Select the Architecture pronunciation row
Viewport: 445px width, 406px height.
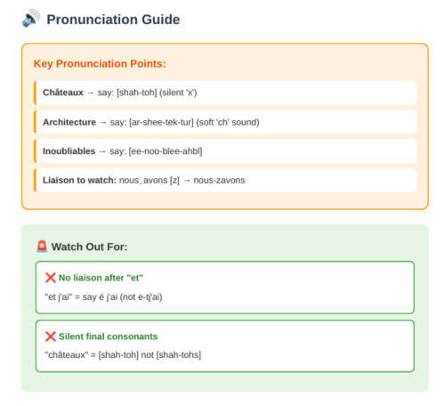coord(225,122)
